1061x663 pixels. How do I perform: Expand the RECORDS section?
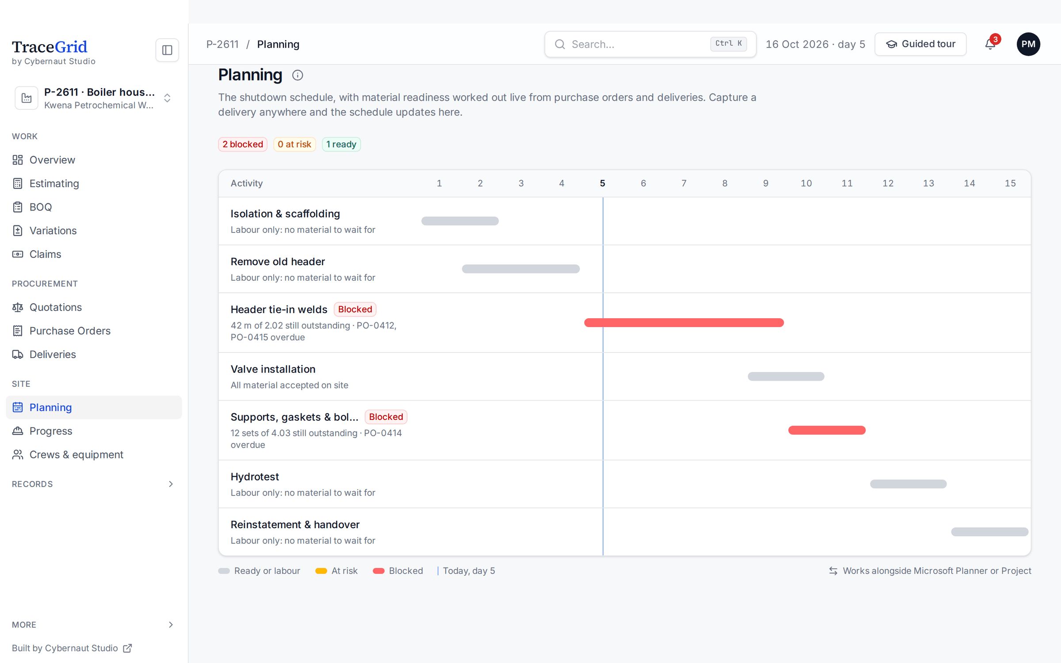coord(94,484)
